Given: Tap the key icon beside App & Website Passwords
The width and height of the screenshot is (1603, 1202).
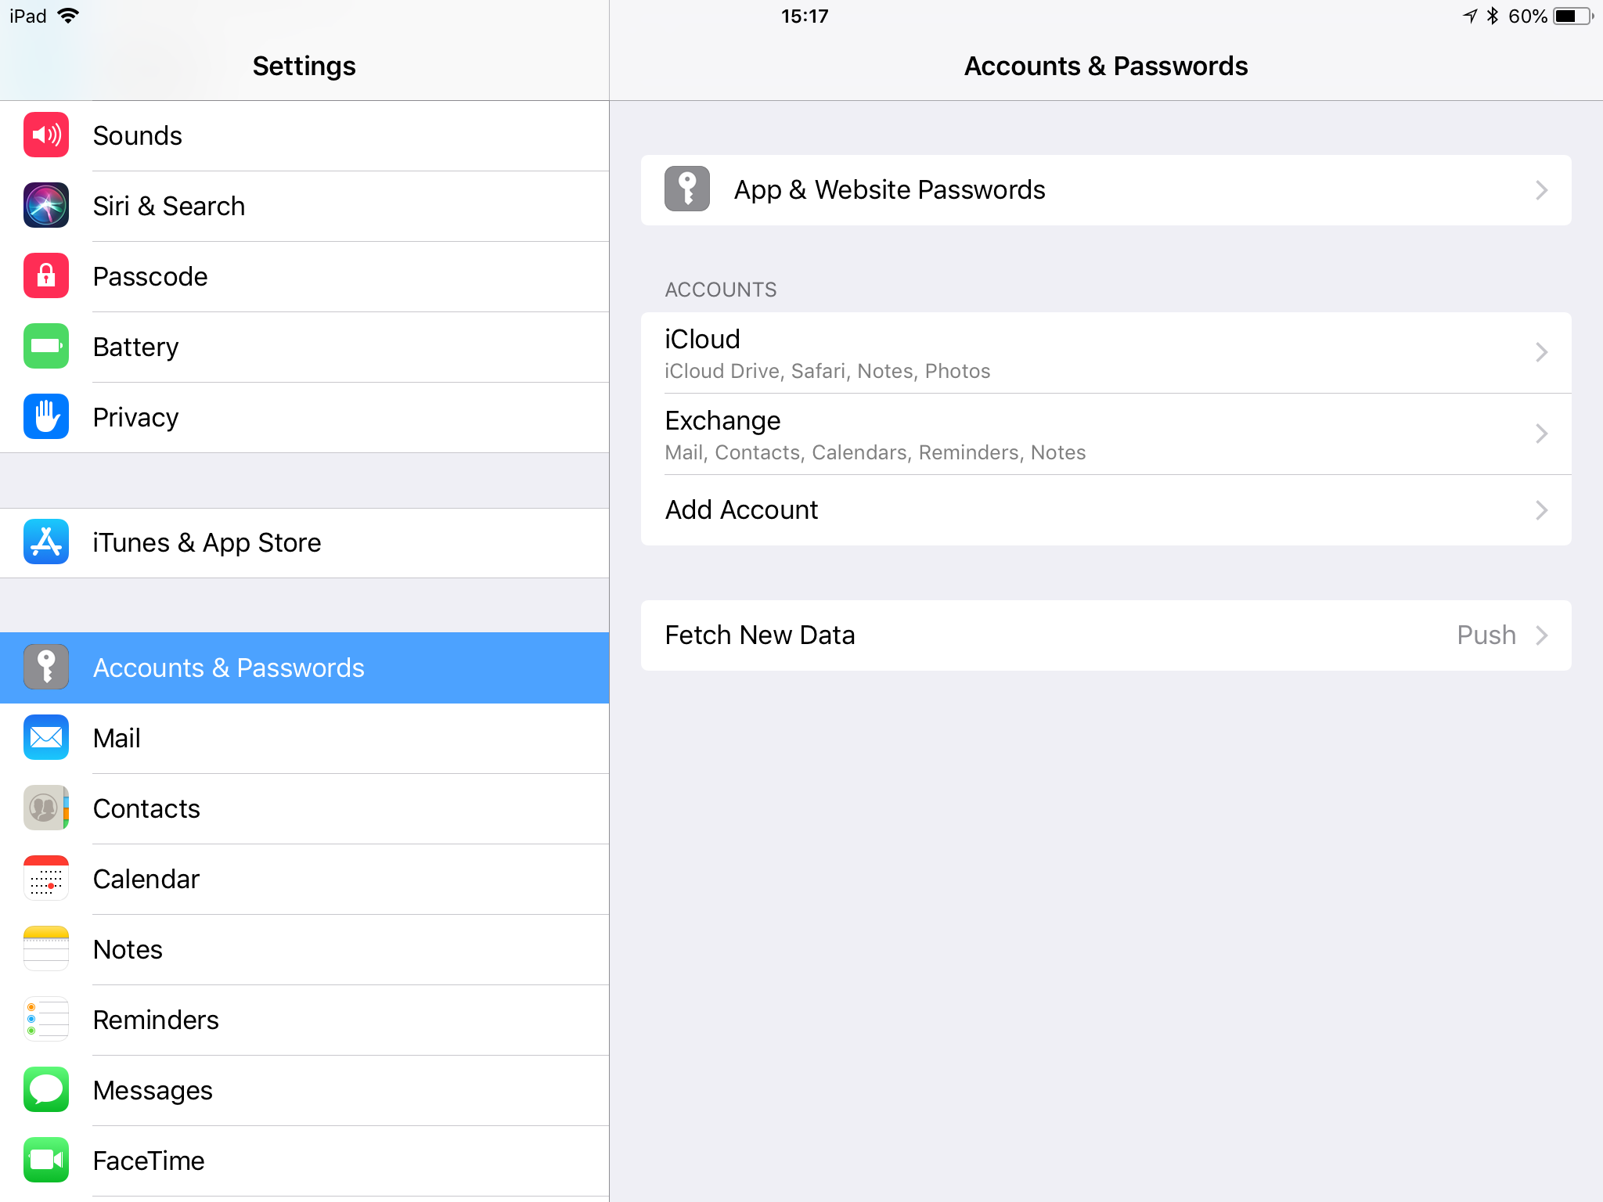Looking at the screenshot, I should (x=687, y=189).
